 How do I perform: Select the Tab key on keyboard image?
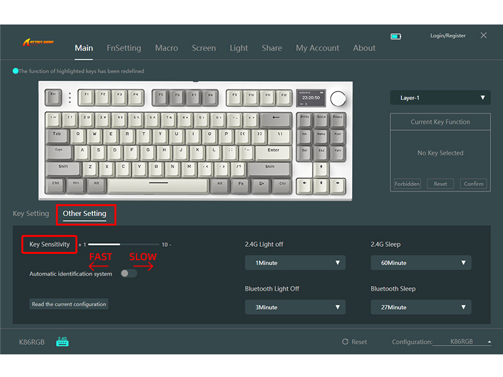click(57, 136)
